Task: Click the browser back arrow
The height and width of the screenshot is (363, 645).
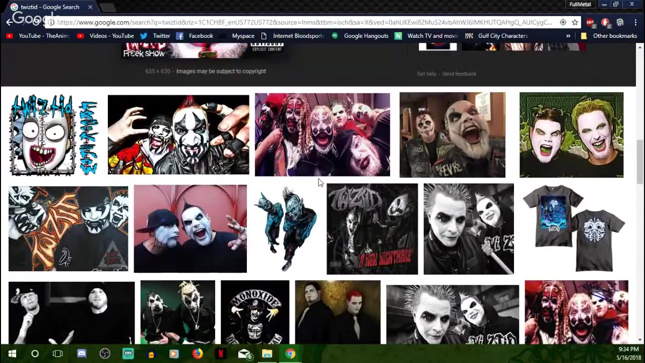Action: pos(9,22)
